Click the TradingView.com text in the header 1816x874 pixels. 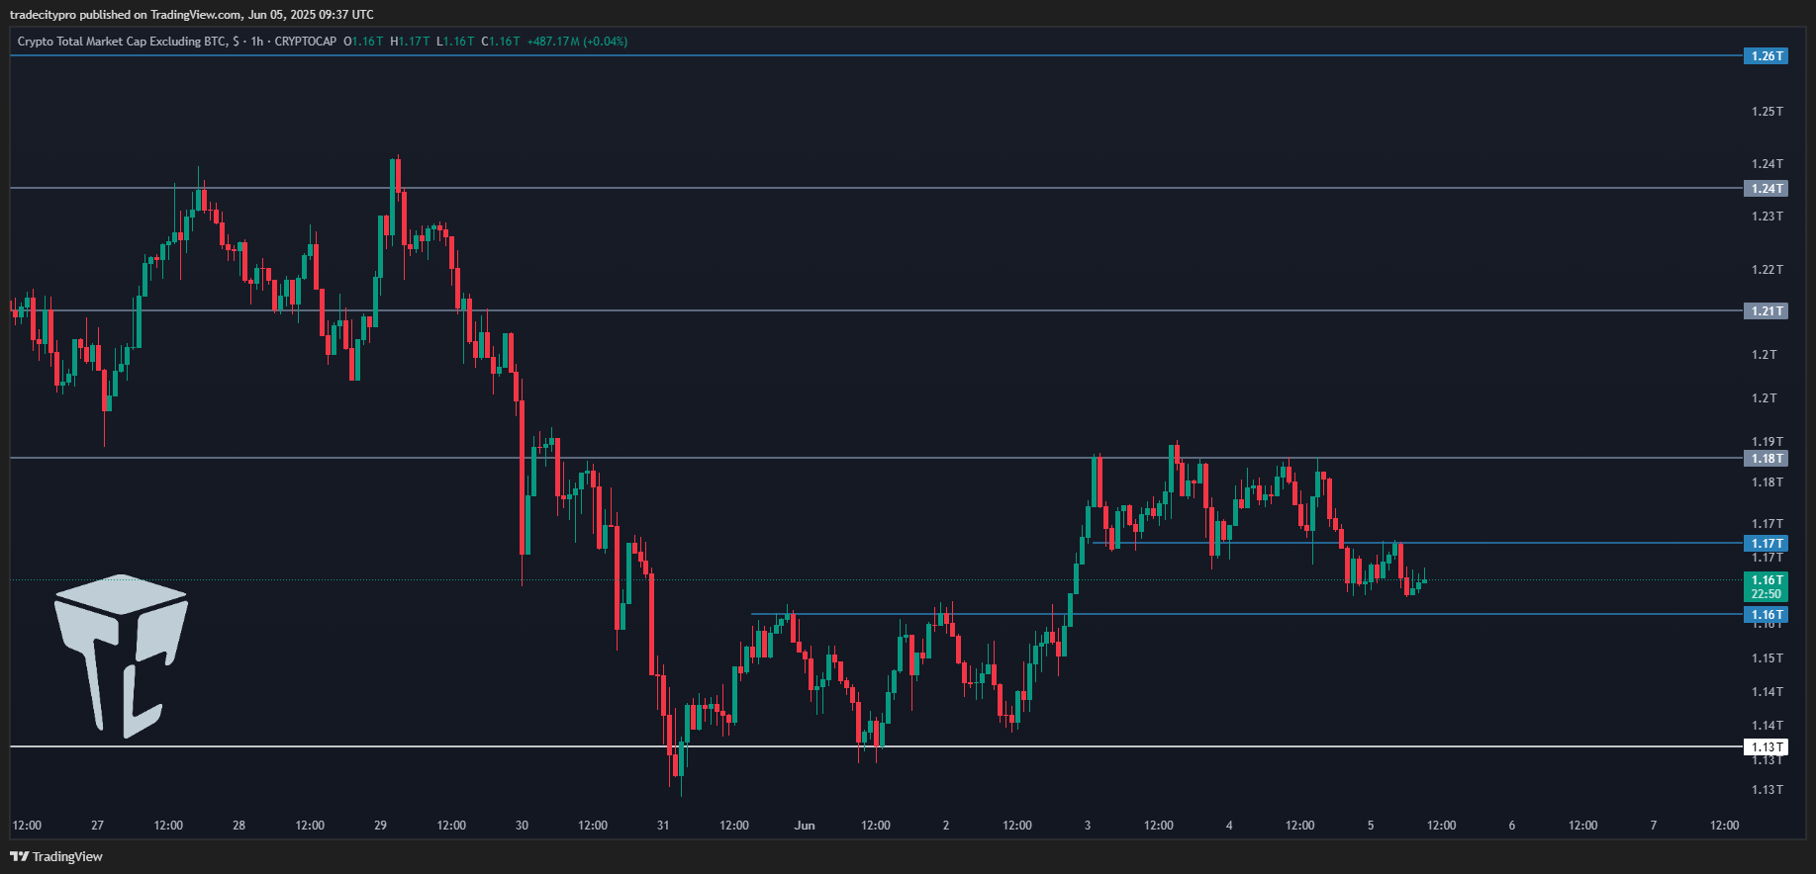[x=196, y=15]
